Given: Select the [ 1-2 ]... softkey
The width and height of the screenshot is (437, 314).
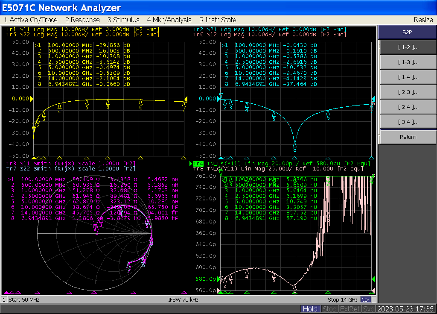Looking at the screenshot, I should pyautogui.click(x=408, y=47).
